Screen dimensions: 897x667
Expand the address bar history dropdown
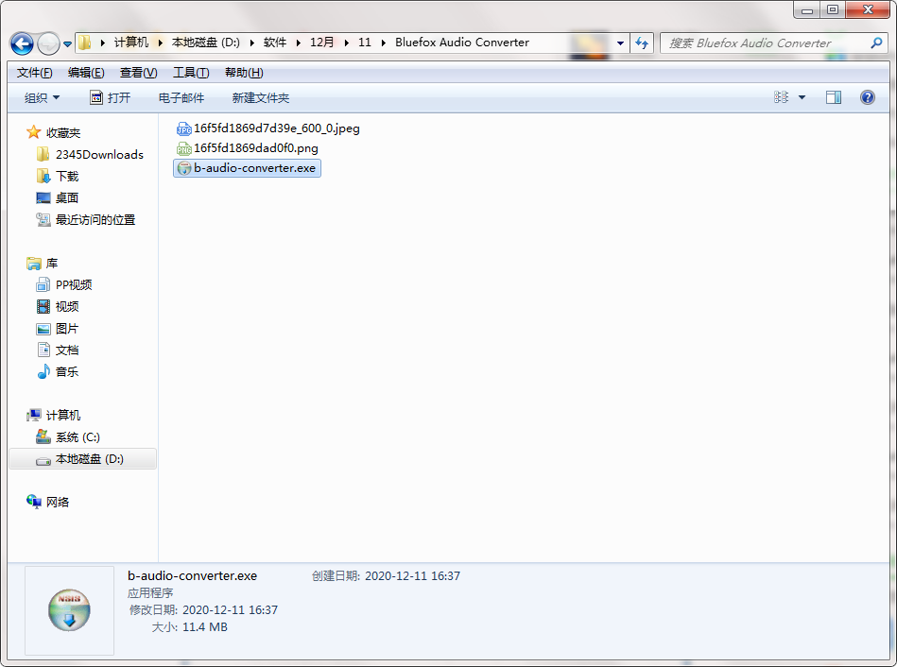[x=620, y=43]
